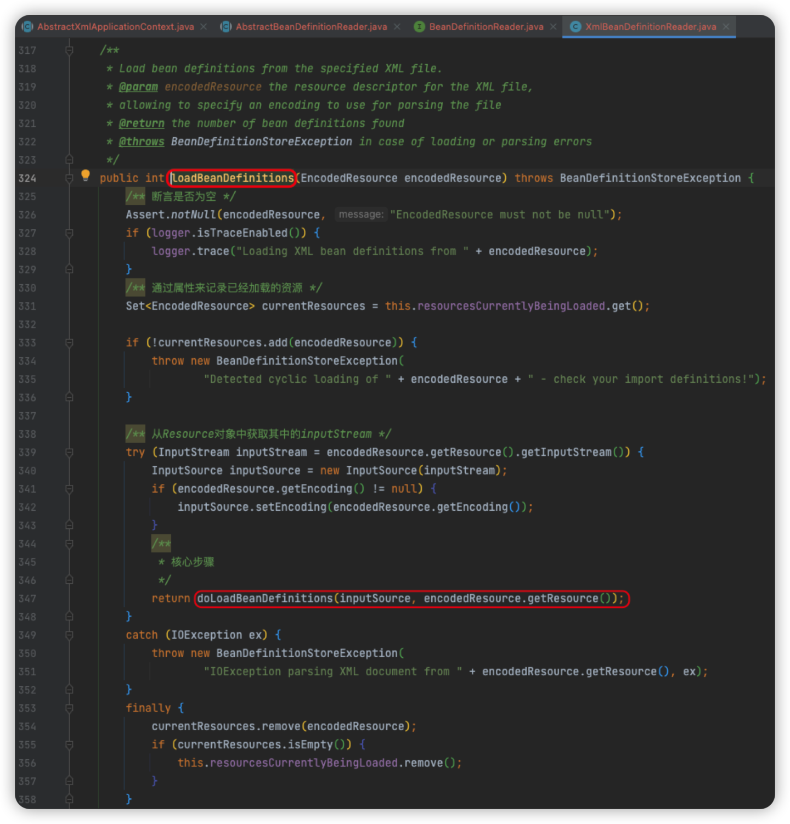790x824 pixels.
Task: Click "Detected cyclic loading of" string
Action: [297, 379]
